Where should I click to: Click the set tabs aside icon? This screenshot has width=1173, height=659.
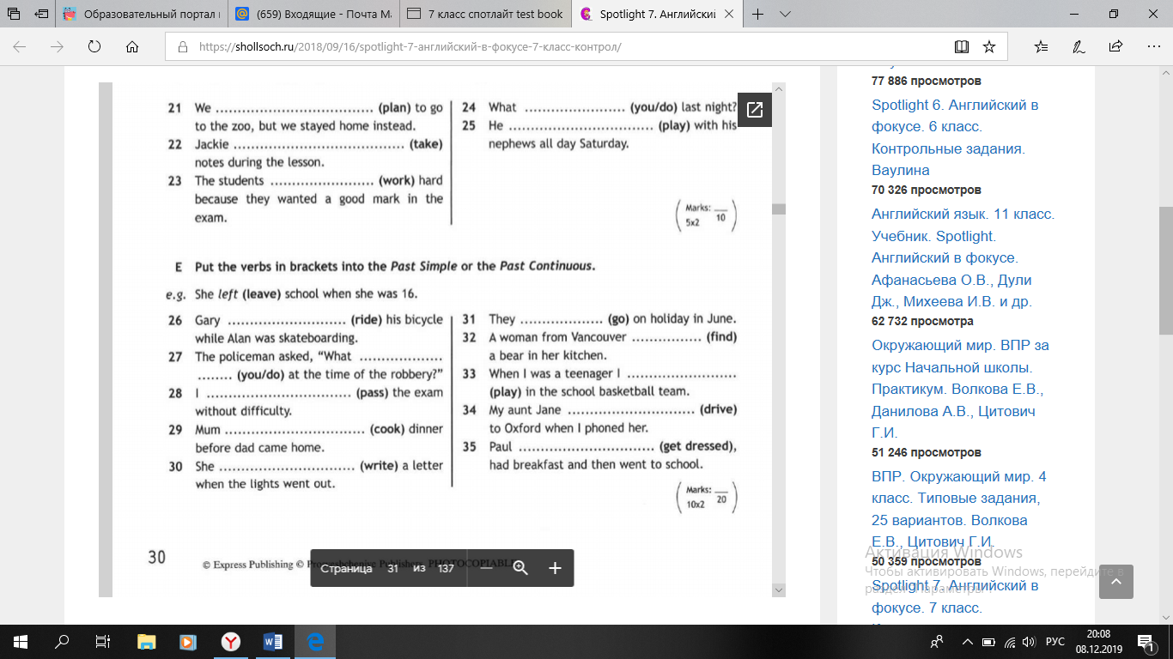point(40,14)
